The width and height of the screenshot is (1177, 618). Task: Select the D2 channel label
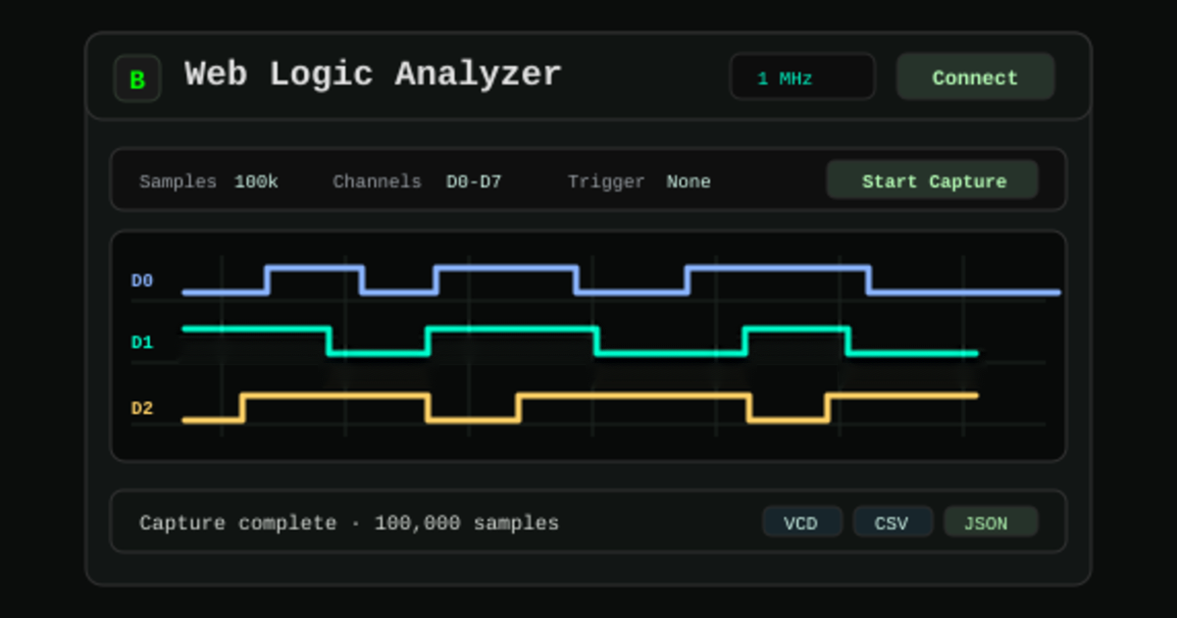(142, 408)
